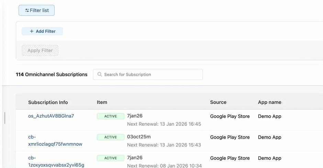Open subscription os_AzhutAV8BGIna7
The width and height of the screenshot is (323, 168).
51,116
